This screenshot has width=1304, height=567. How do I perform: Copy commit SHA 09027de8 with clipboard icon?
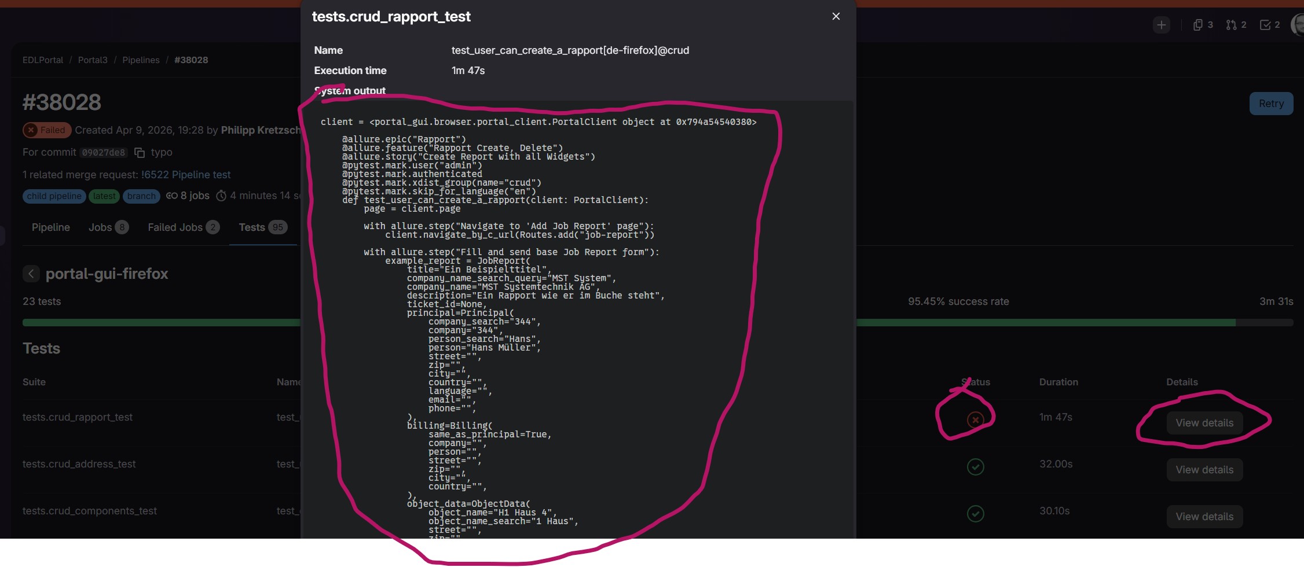[140, 153]
